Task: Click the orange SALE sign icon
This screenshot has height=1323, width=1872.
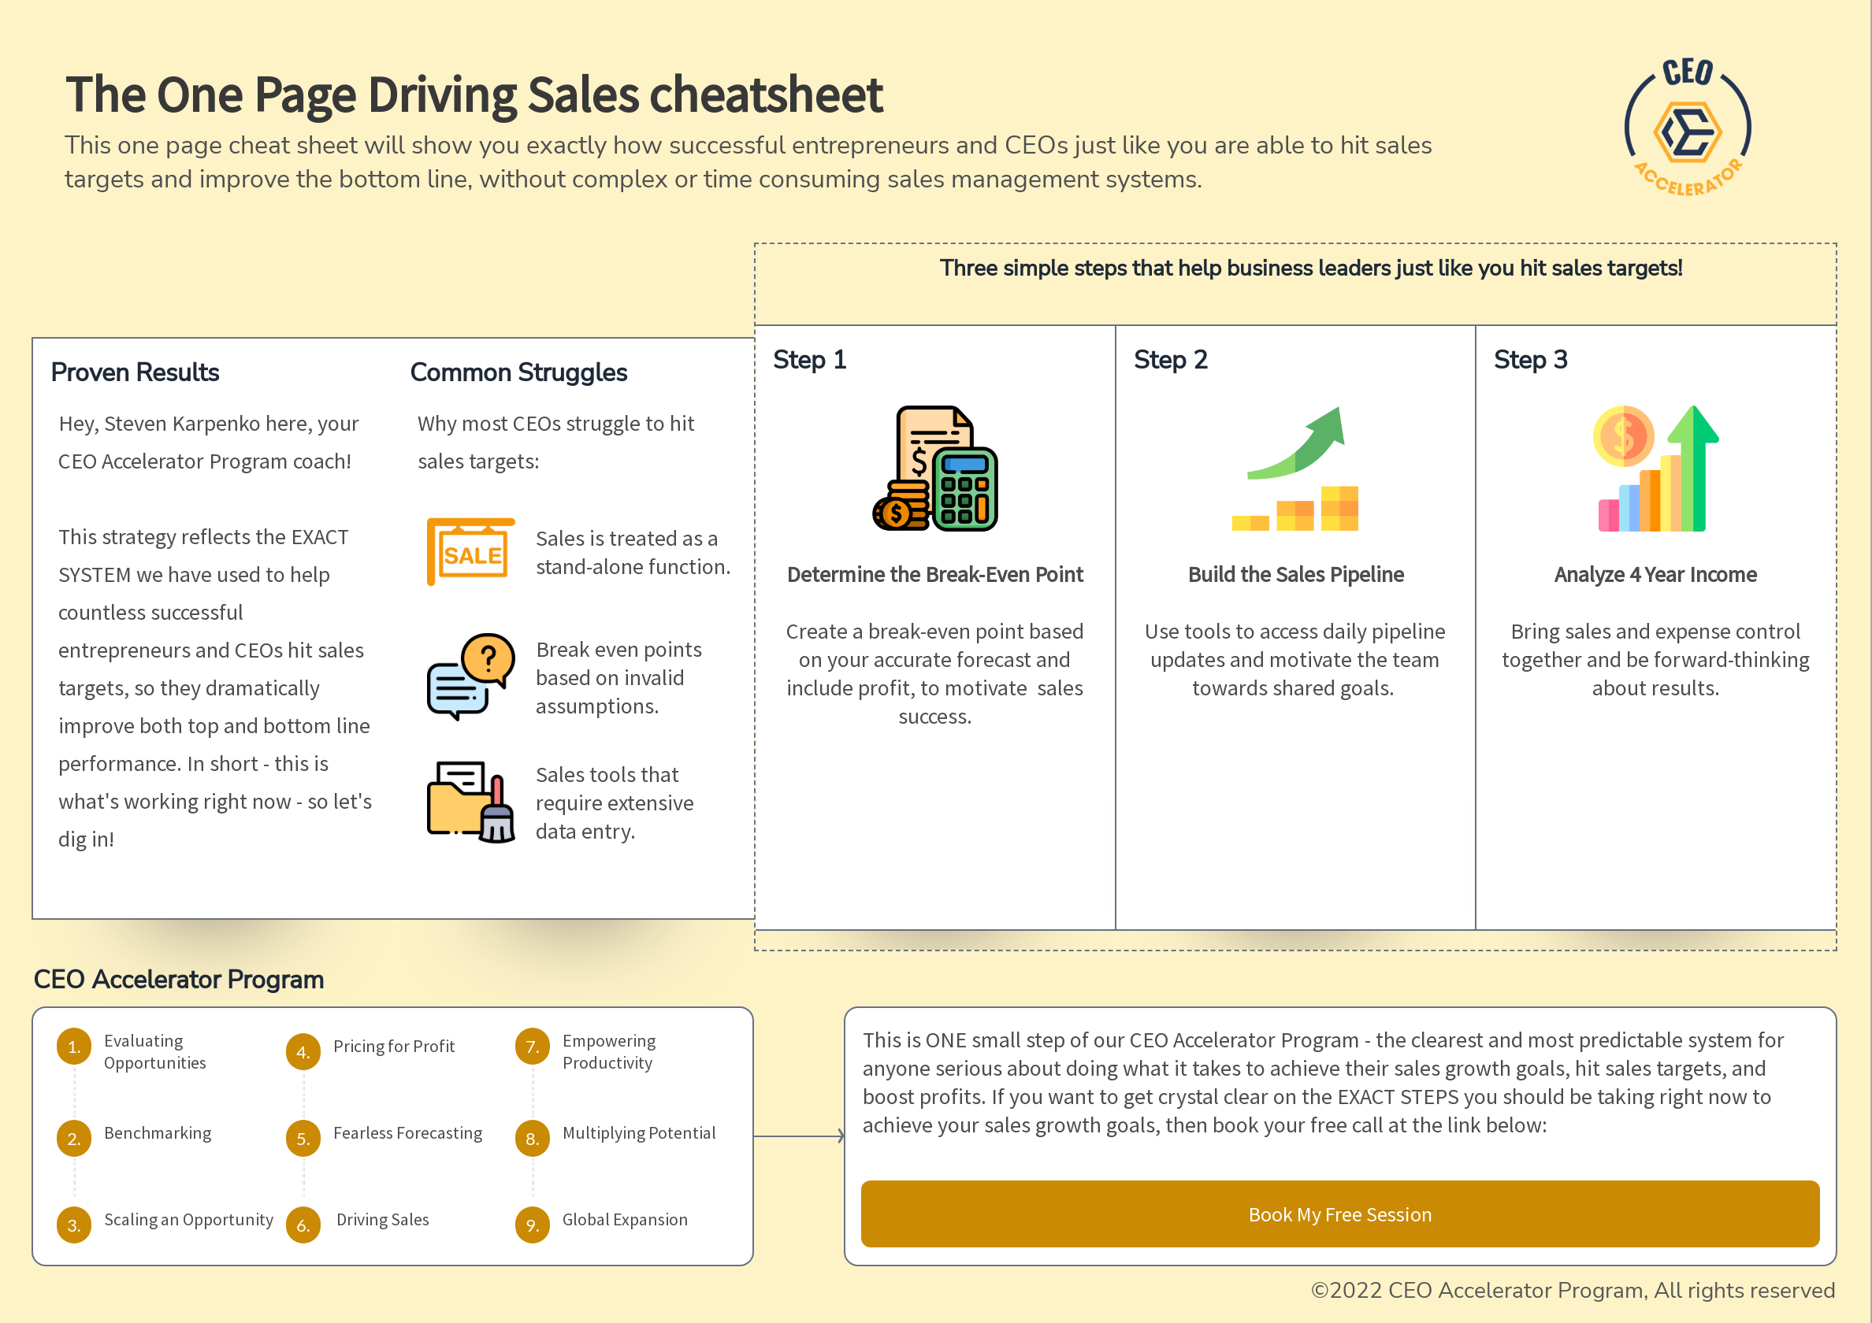Action: 470,552
